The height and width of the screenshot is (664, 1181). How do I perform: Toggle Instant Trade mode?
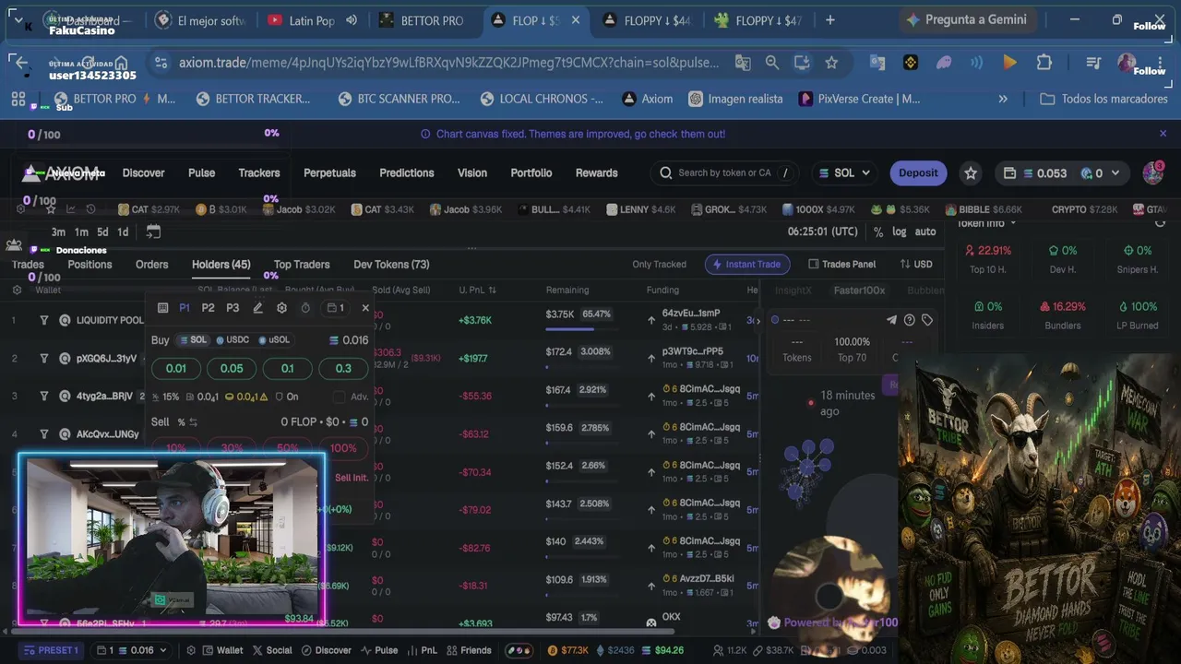point(747,265)
